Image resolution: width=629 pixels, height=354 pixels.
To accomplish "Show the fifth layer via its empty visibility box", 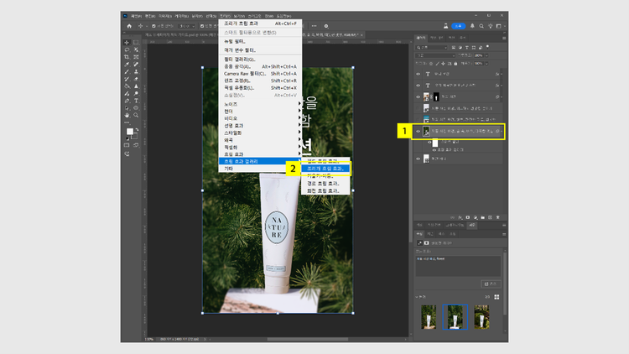I will (x=418, y=120).
